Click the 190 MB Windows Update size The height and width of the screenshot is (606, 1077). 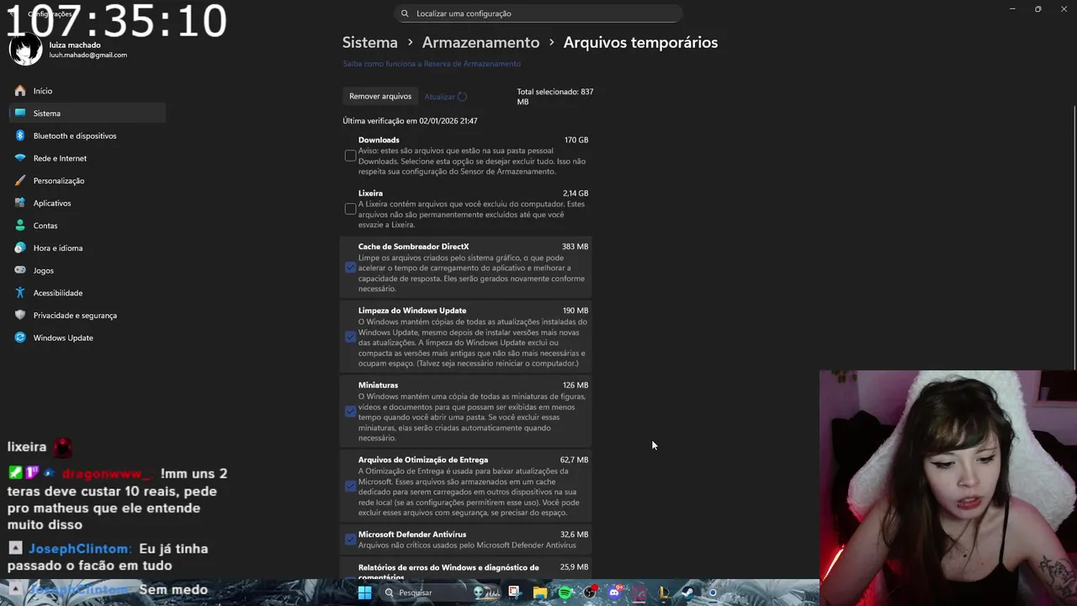[x=576, y=311]
